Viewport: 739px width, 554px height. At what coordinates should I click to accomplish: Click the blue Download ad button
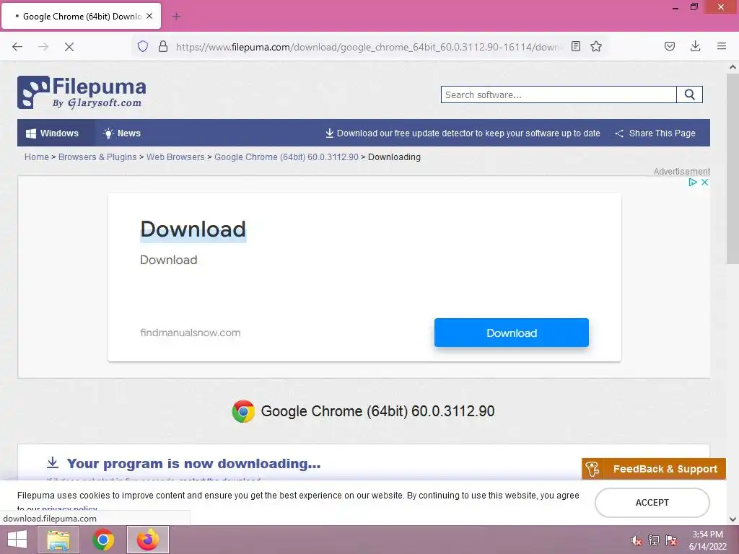(512, 333)
